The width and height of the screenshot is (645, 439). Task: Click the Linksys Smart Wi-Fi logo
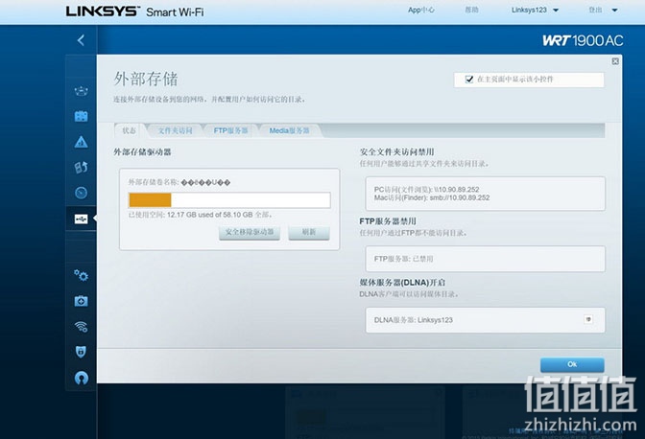pos(135,12)
